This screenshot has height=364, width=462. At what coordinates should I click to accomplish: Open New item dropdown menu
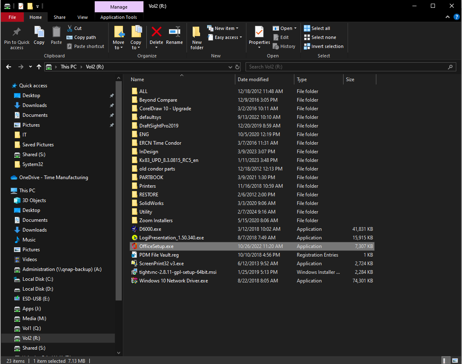[223, 28]
